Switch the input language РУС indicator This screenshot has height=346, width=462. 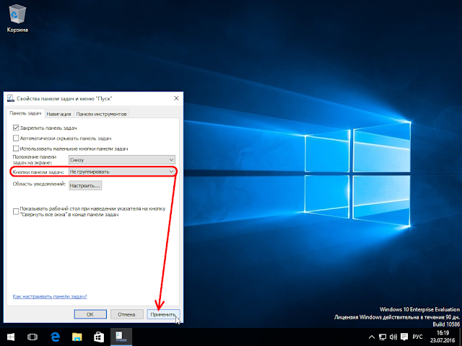point(417,337)
